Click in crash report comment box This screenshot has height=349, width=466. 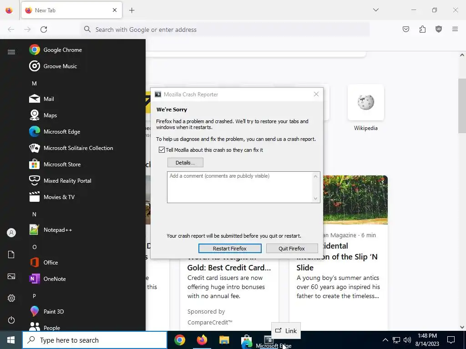pyautogui.click(x=243, y=187)
